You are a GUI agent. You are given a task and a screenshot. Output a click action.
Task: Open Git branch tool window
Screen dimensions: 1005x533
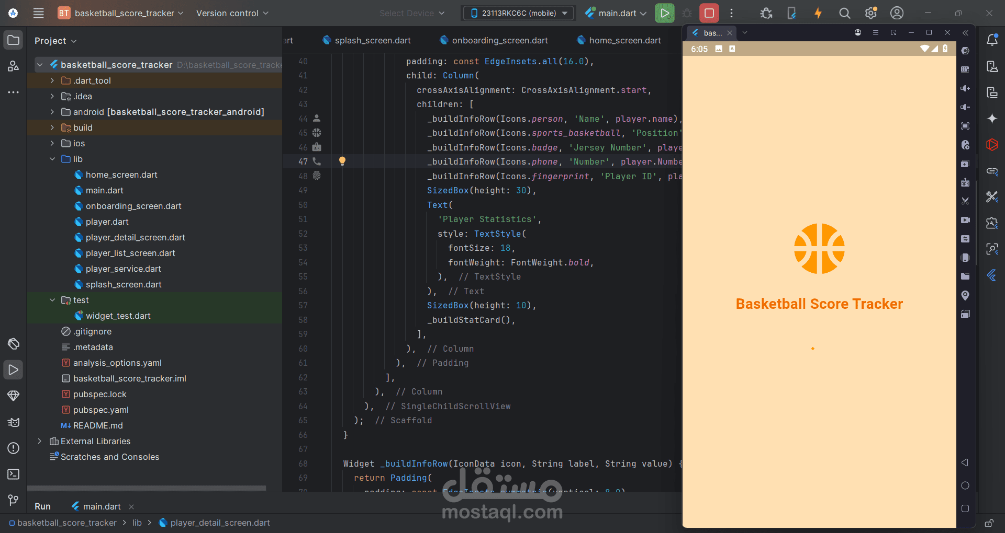tap(14, 501)
